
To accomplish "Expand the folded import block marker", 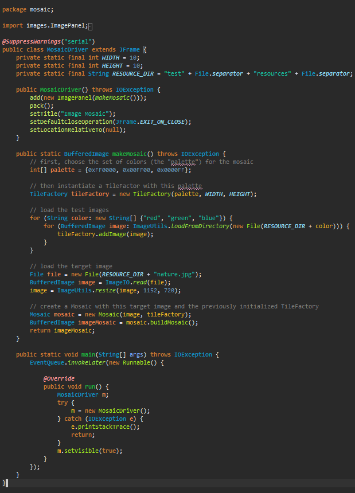I will coord(91,26).
